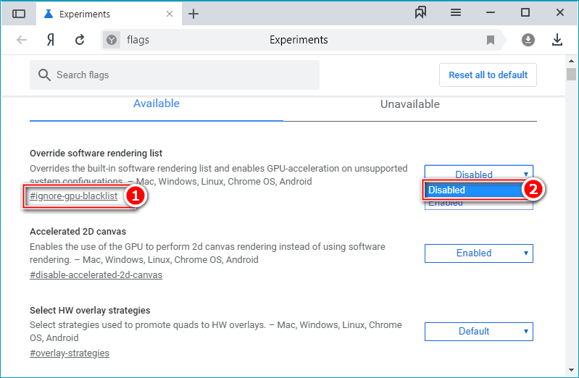Go back with the left arrow

22,40
